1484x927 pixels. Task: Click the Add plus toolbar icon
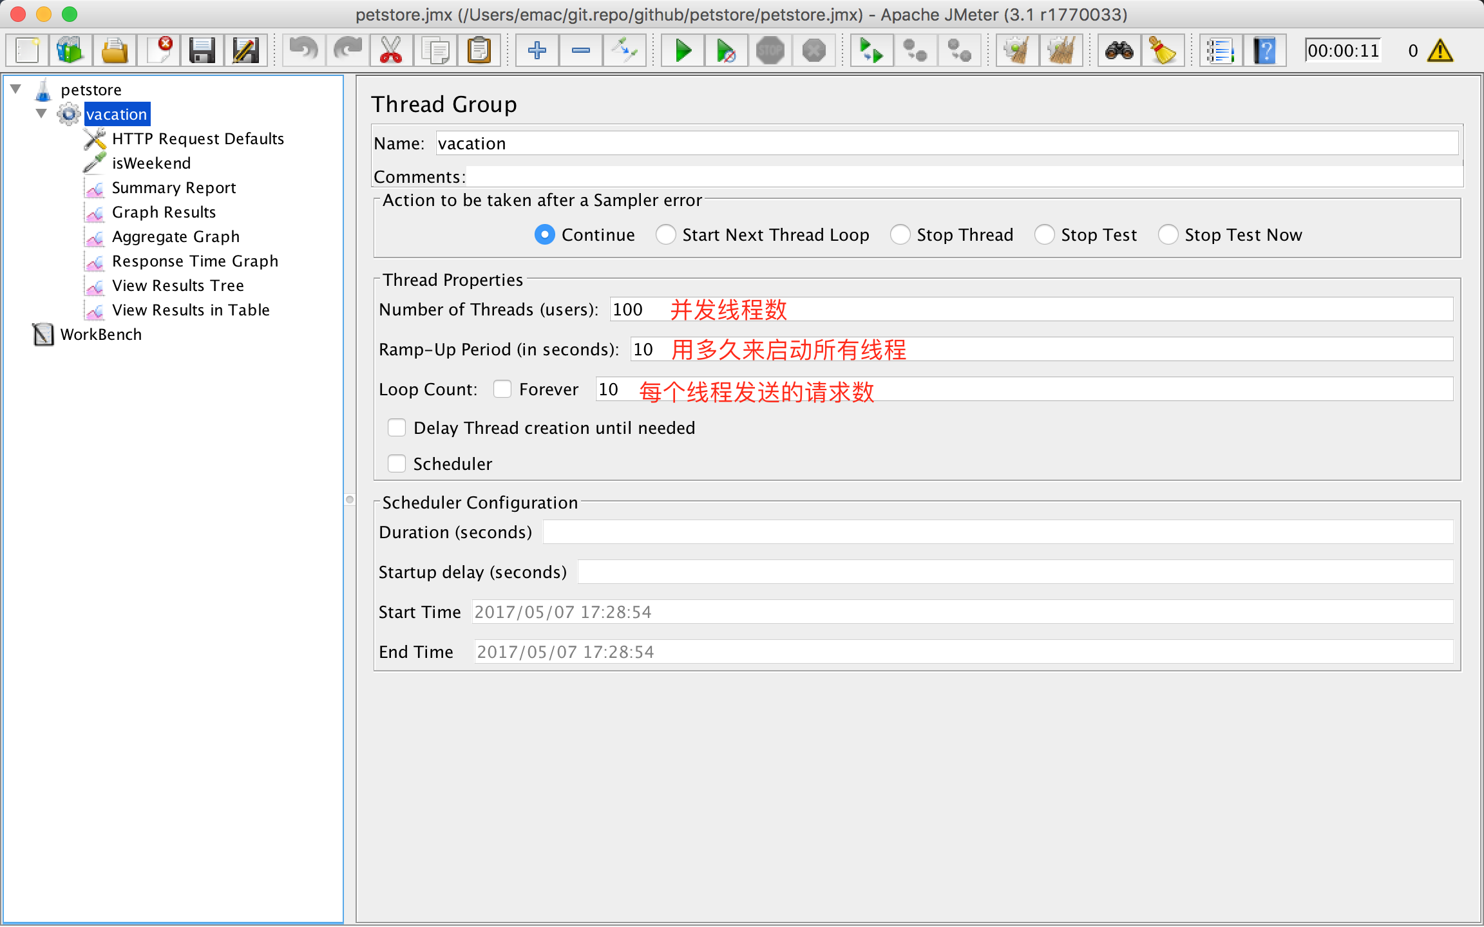[537, 50]
